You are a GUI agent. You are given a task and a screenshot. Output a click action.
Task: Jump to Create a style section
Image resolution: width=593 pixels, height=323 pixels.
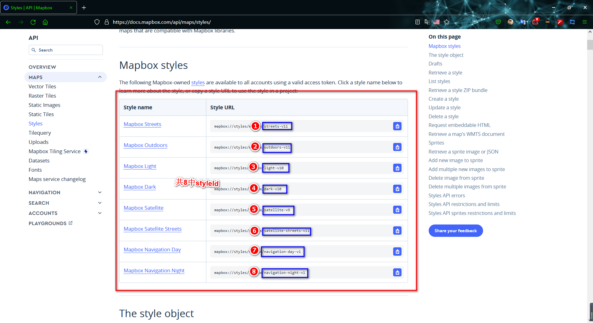[x=444, y=99]
